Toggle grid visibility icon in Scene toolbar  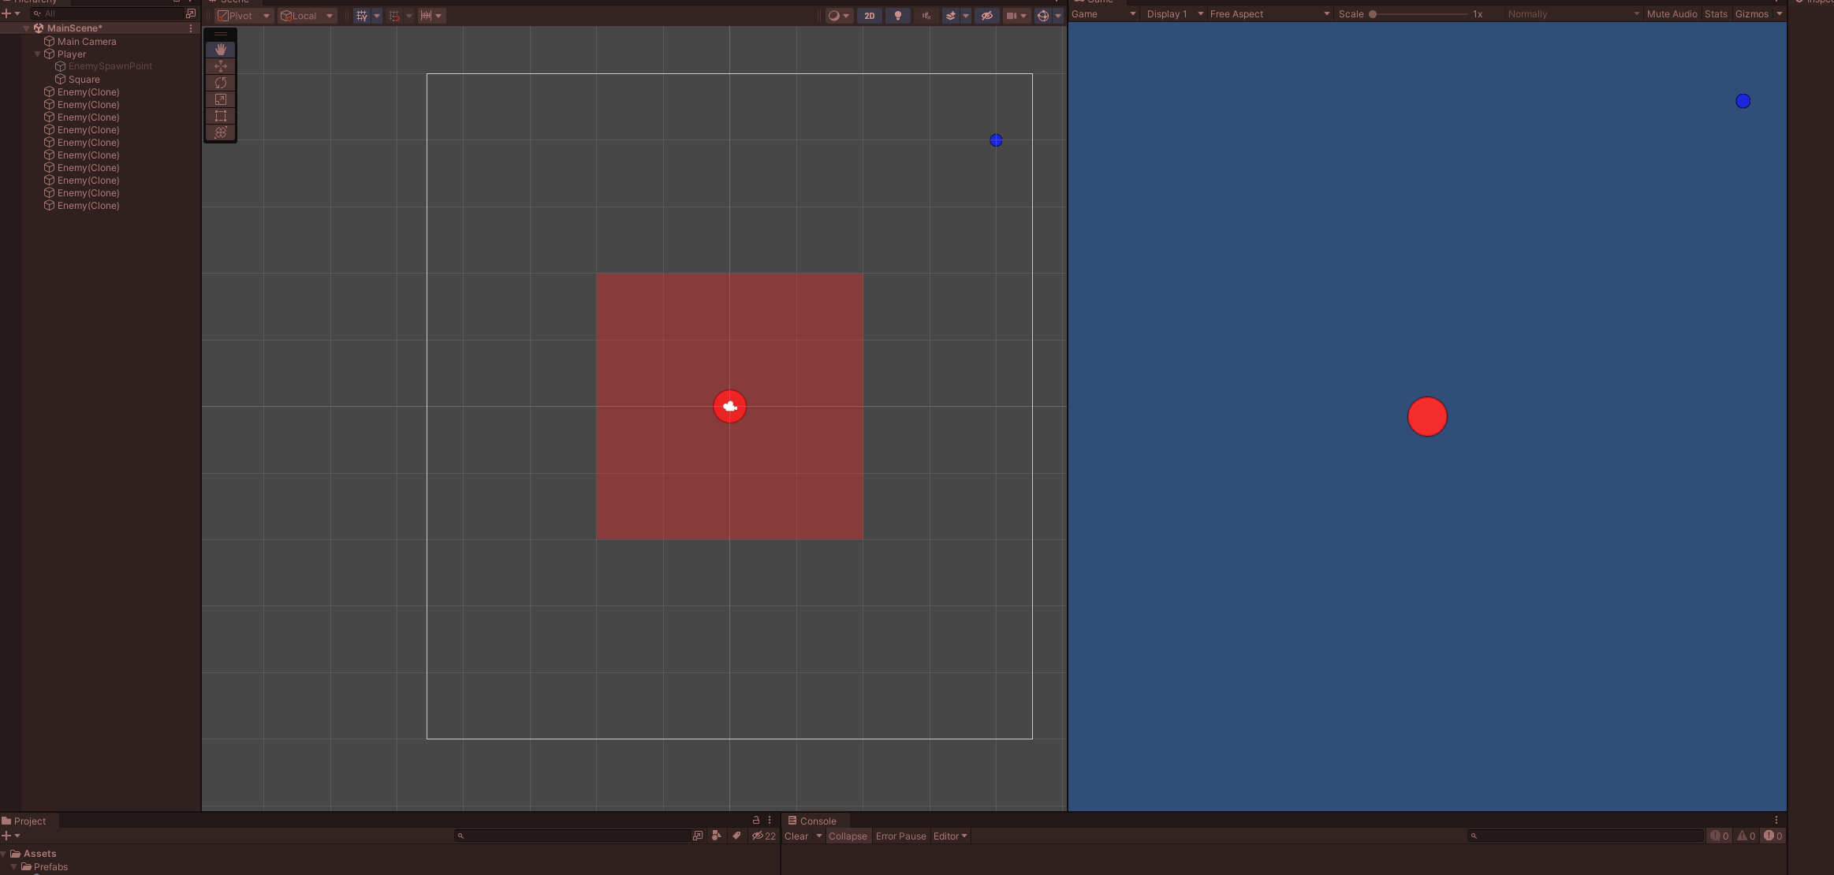click(x=362, y=16)
